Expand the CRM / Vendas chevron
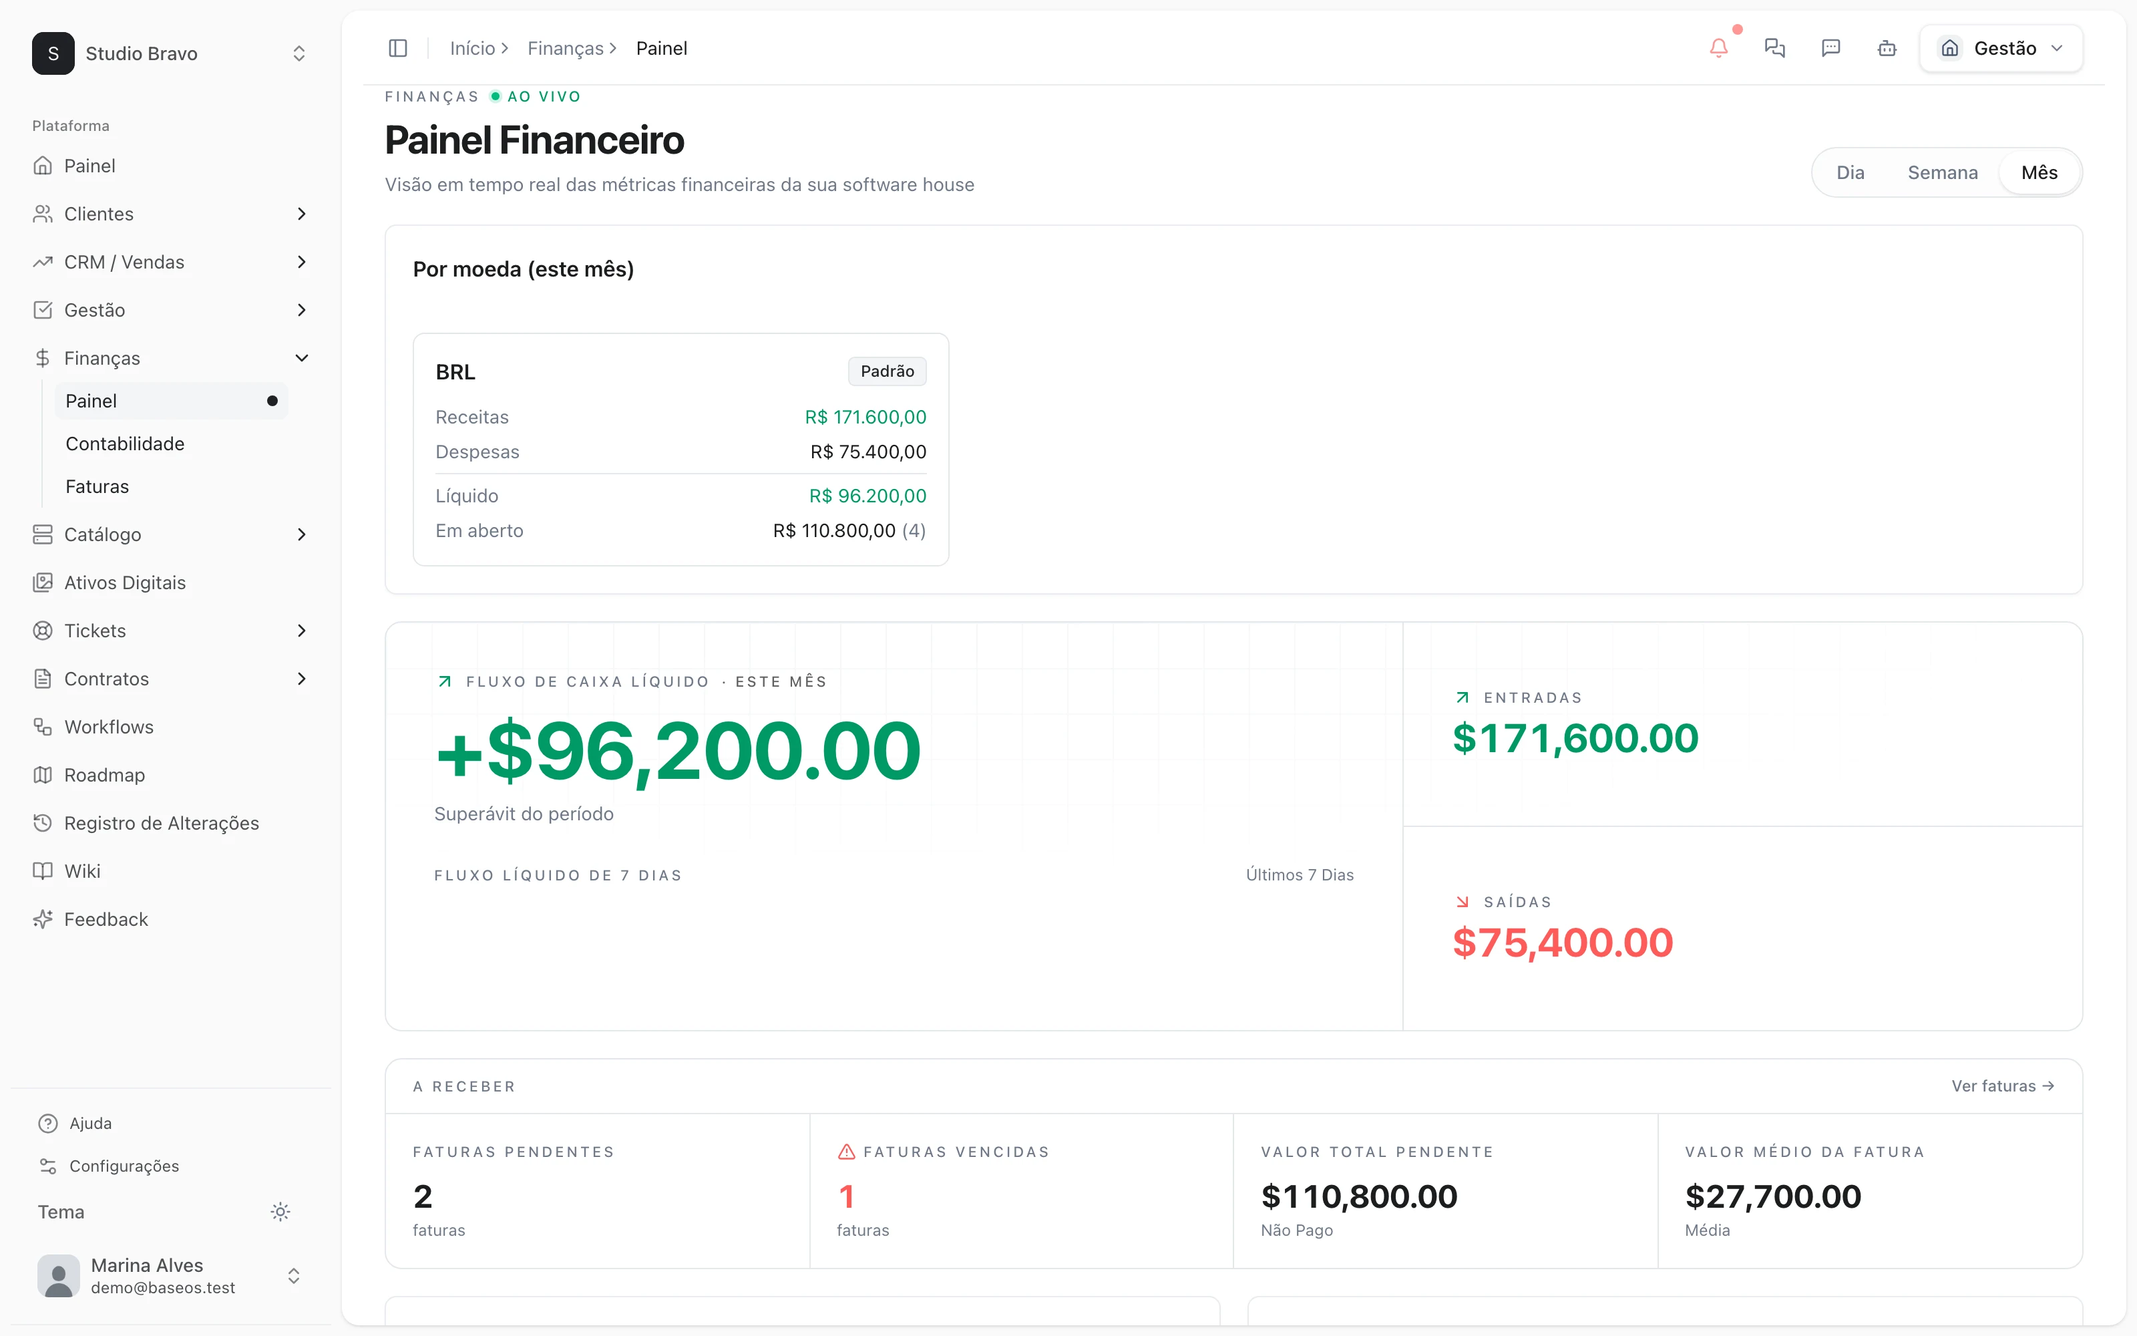2137x1336 pixels. coord(301,262)
